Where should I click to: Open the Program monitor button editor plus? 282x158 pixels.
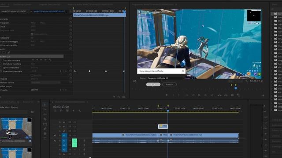coord(263,96)
